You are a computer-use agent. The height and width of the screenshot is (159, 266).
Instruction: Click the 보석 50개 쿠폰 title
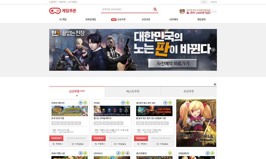[x=58, y=118]
